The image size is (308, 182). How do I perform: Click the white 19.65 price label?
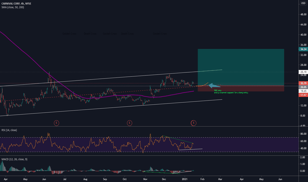tap(303, 91)
